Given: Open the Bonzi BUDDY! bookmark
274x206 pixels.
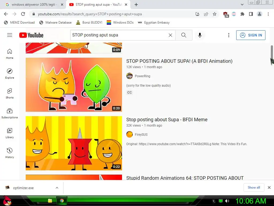Looking at the screenshot, I should [x=89, y=23].
